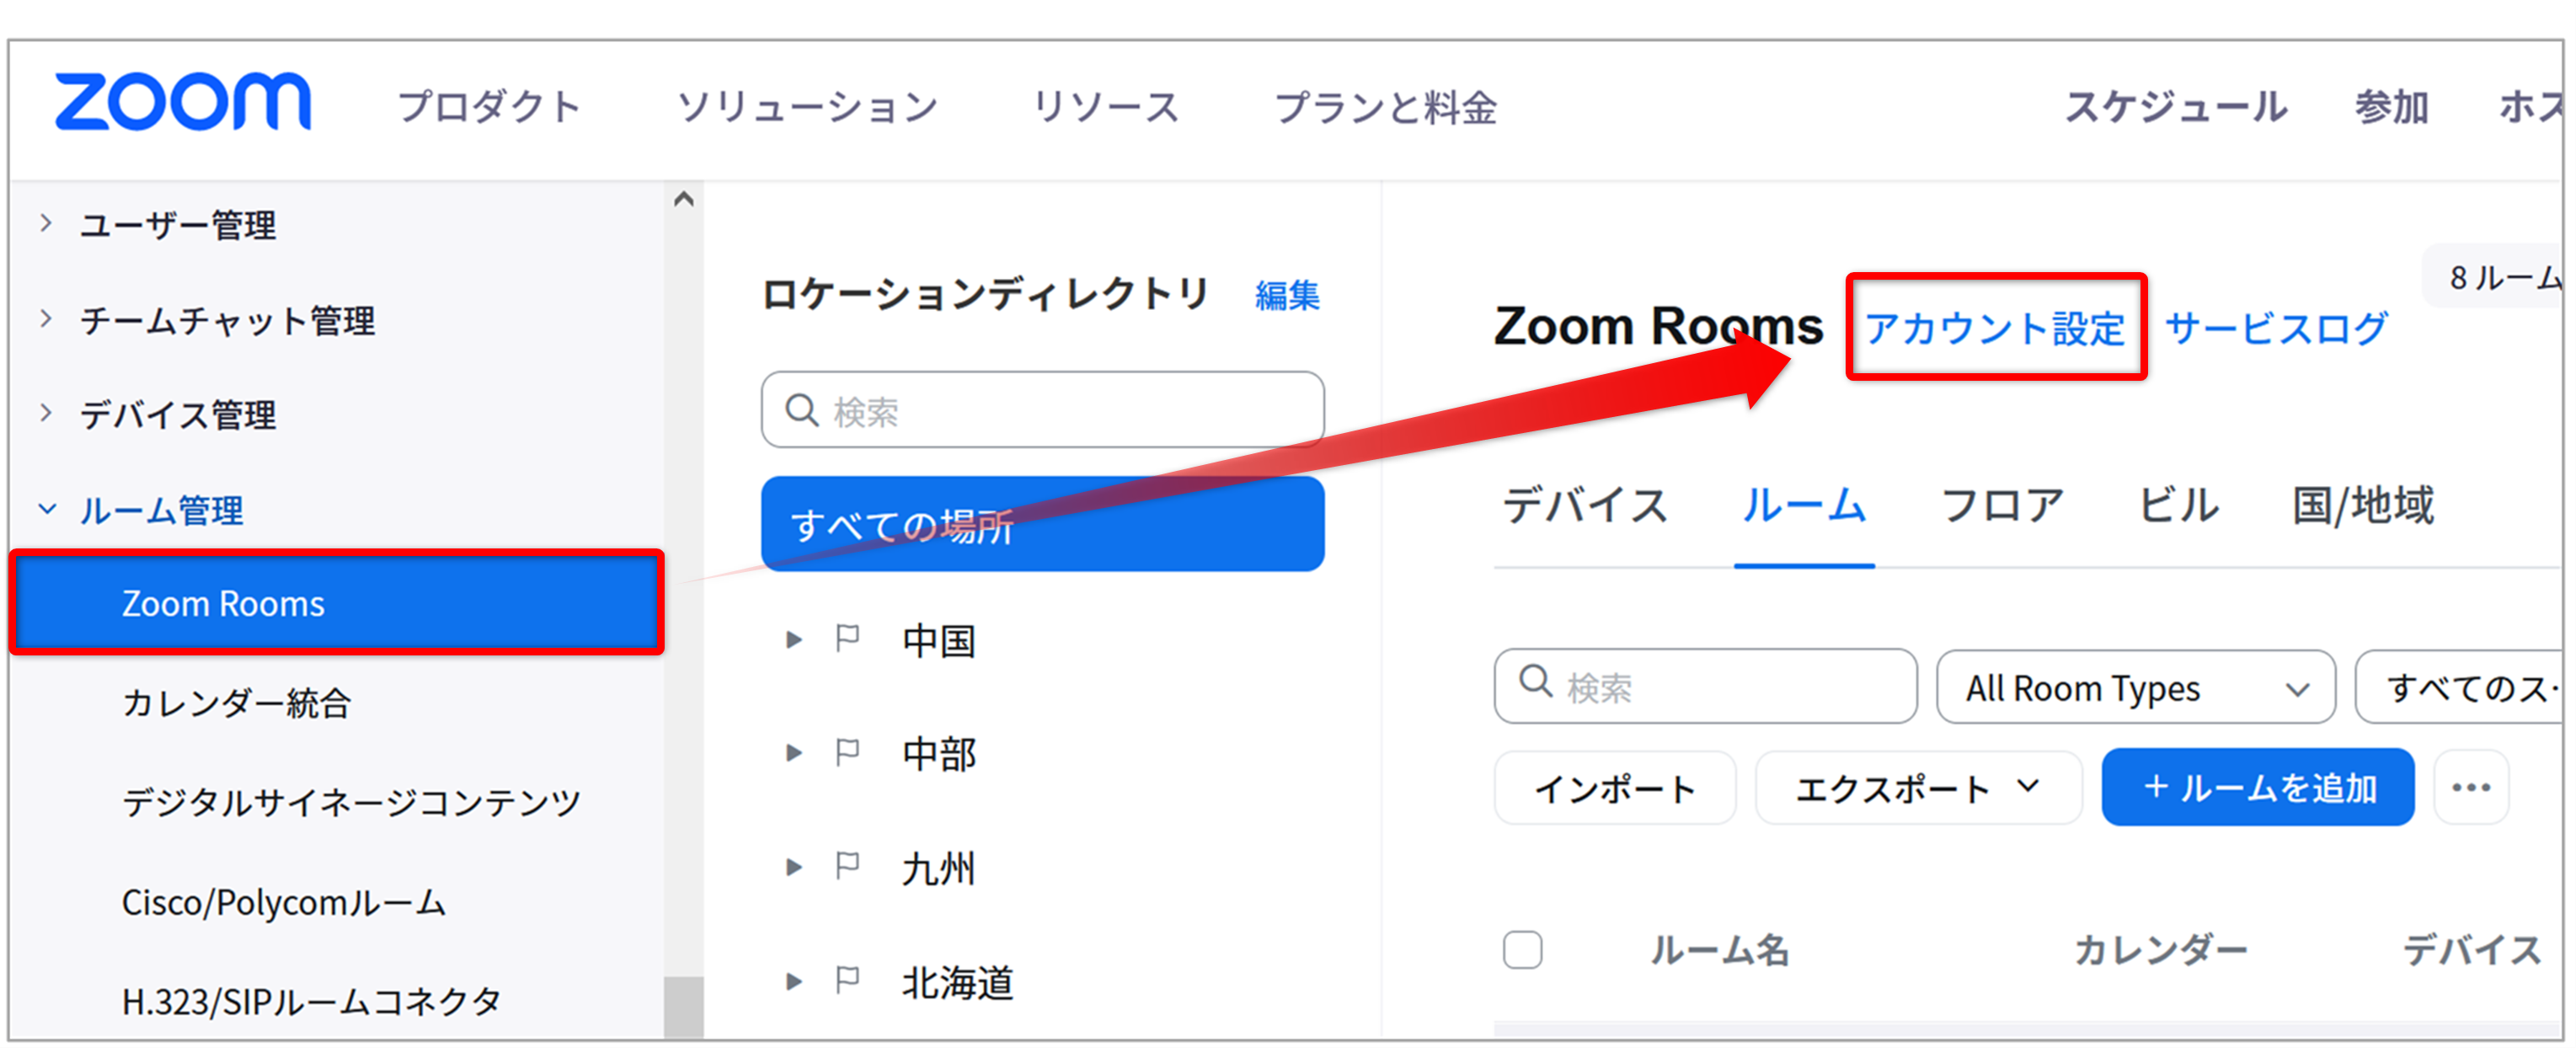
Task: Click the flag icon next to 中国
Action: click(848, 638)
